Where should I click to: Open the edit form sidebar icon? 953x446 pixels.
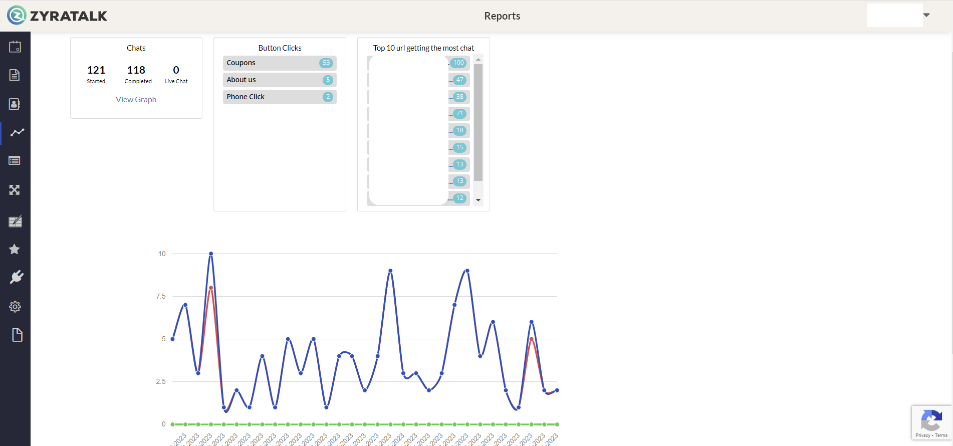point(16,221)
